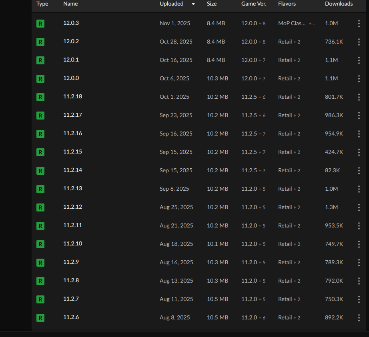Open the three-dot menu for version 12.0.1
Image resolution: width=369 pixels, height=337 pixels.
pyautogui.click(x=359, y=60)
